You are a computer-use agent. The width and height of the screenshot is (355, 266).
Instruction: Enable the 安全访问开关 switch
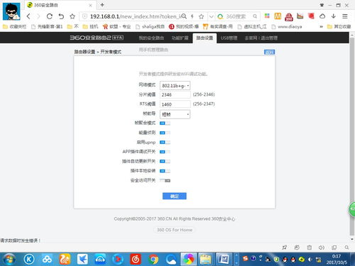(165, 181)
